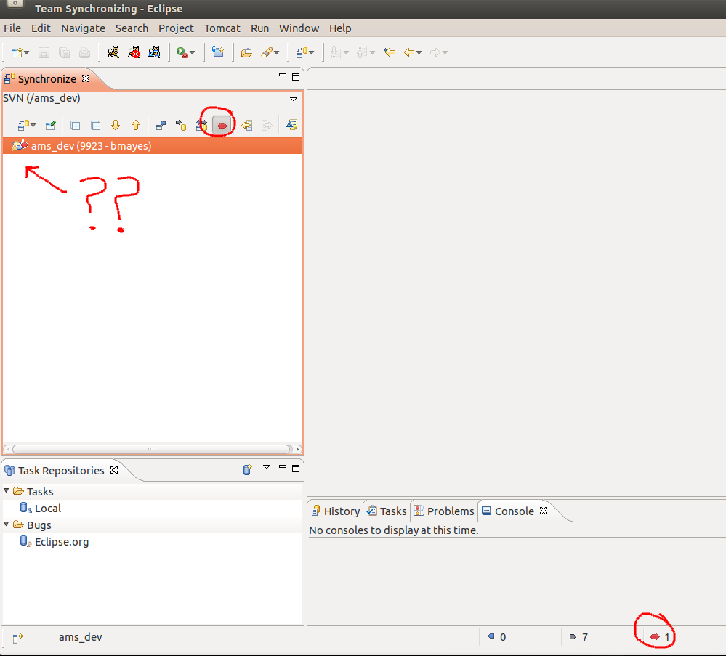
Task: Open Synchronize view menu triangle
Action: tap(294, 99)
